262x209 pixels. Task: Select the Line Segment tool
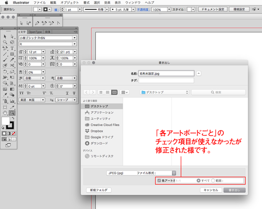click(x=5, y=54)
